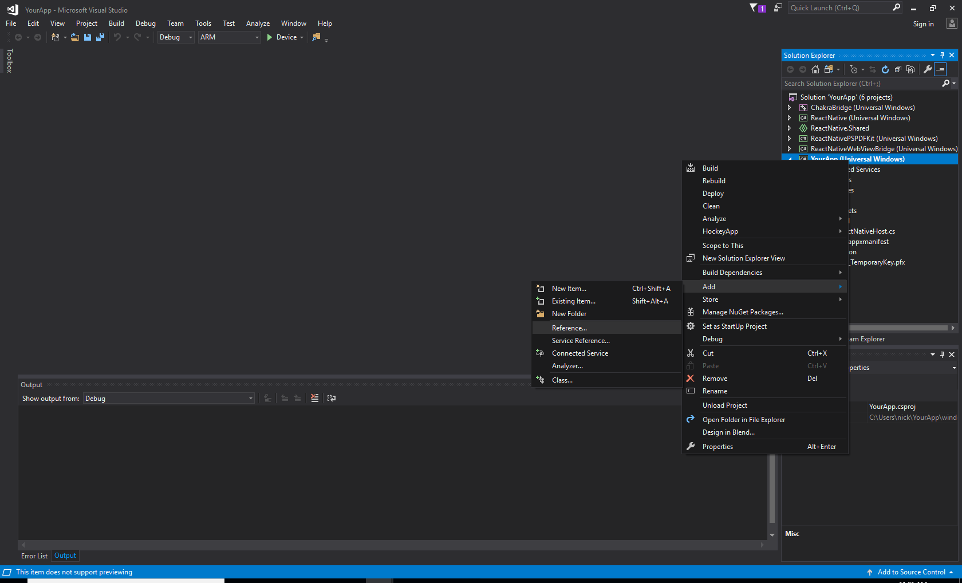Expand the ChakraBridge project node
Viewport: 962px width, 583px height.
point(789,108)
